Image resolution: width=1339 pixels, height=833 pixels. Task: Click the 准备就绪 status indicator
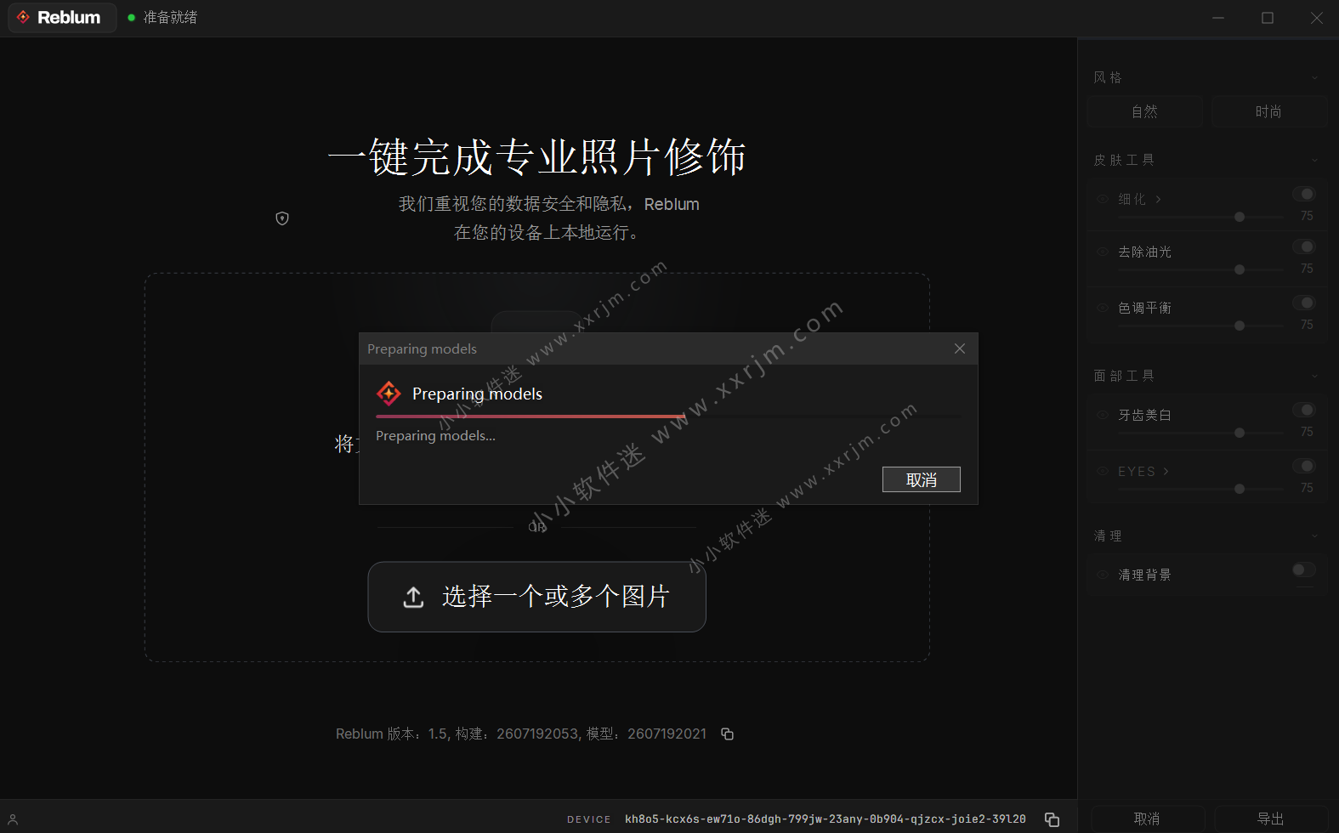click(162, 17)
